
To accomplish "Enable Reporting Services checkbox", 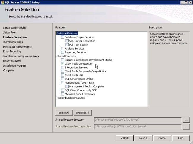I will pyautogui.click(x=63, y=52).
